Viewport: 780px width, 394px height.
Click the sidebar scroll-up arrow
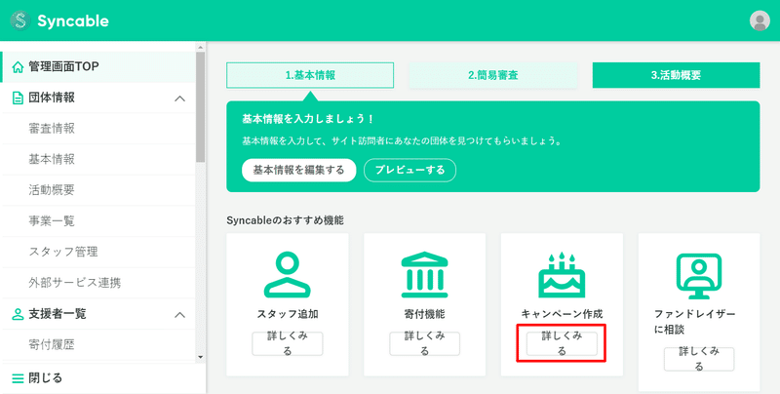tap(201, 47)
